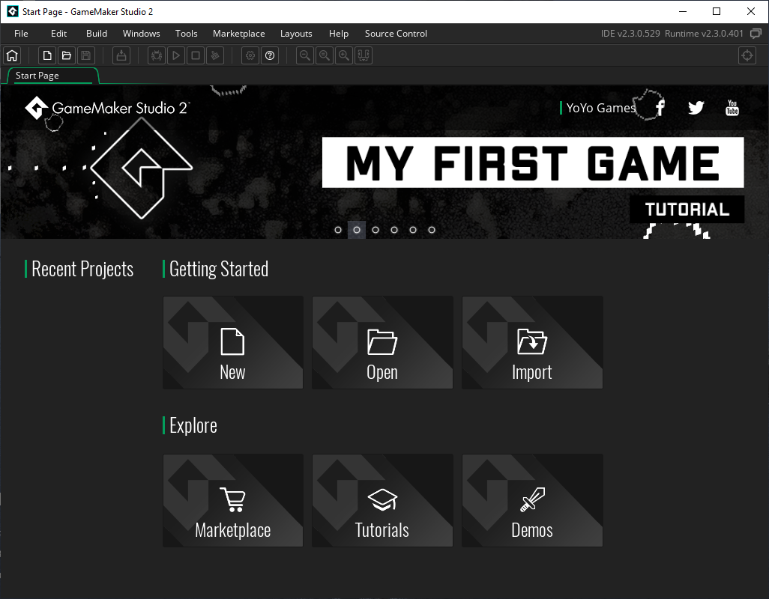Screen dimensions: 769x599
Task: Select the sixth banner carousel dot
Action: click(432, 230)
